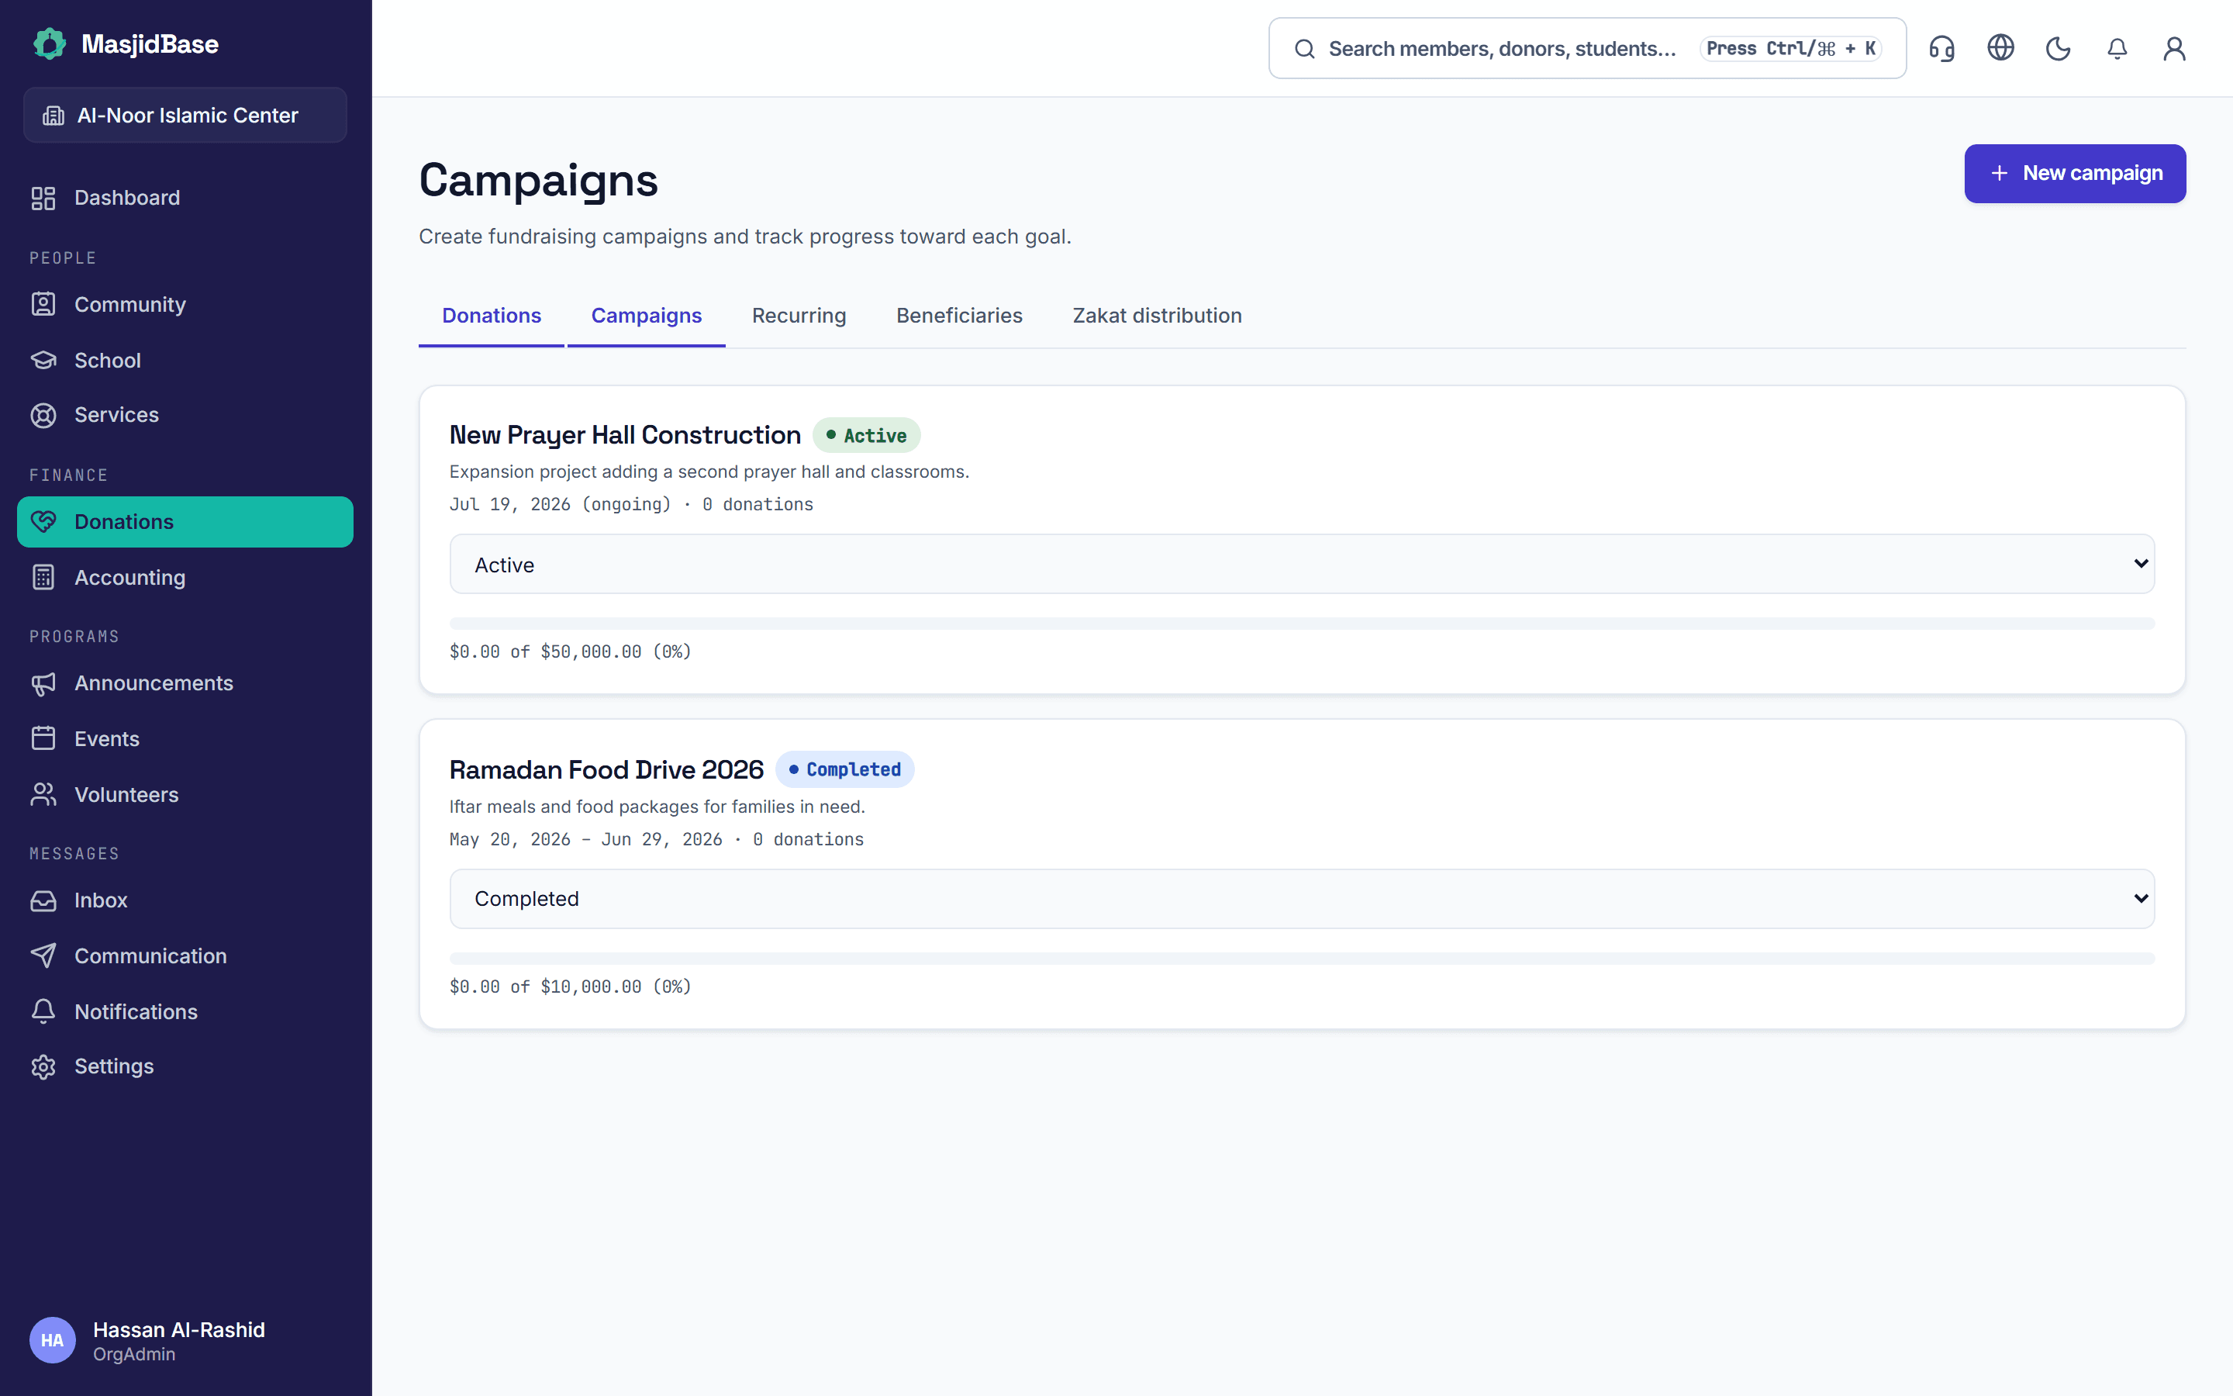Expand status dropdown for New Prayer Hall Construction
This screenshot has height=1396, width=2233.
[x=1301, y=564]
